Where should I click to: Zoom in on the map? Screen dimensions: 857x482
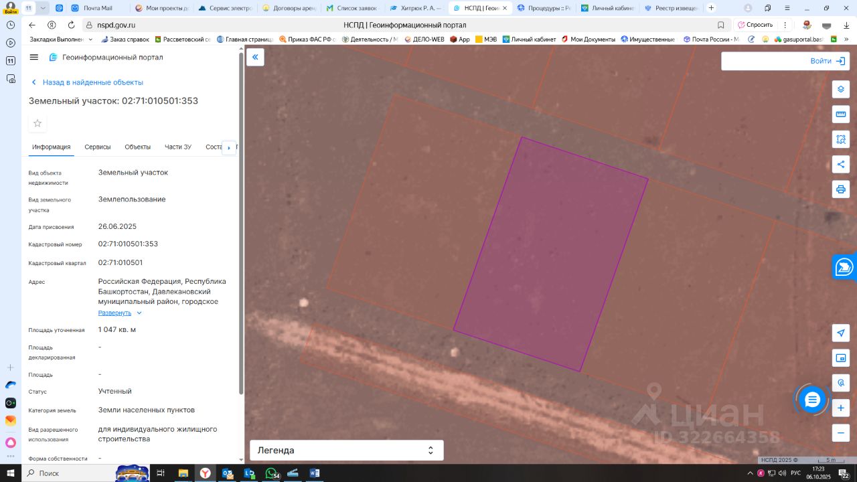[x=841, y=408]
